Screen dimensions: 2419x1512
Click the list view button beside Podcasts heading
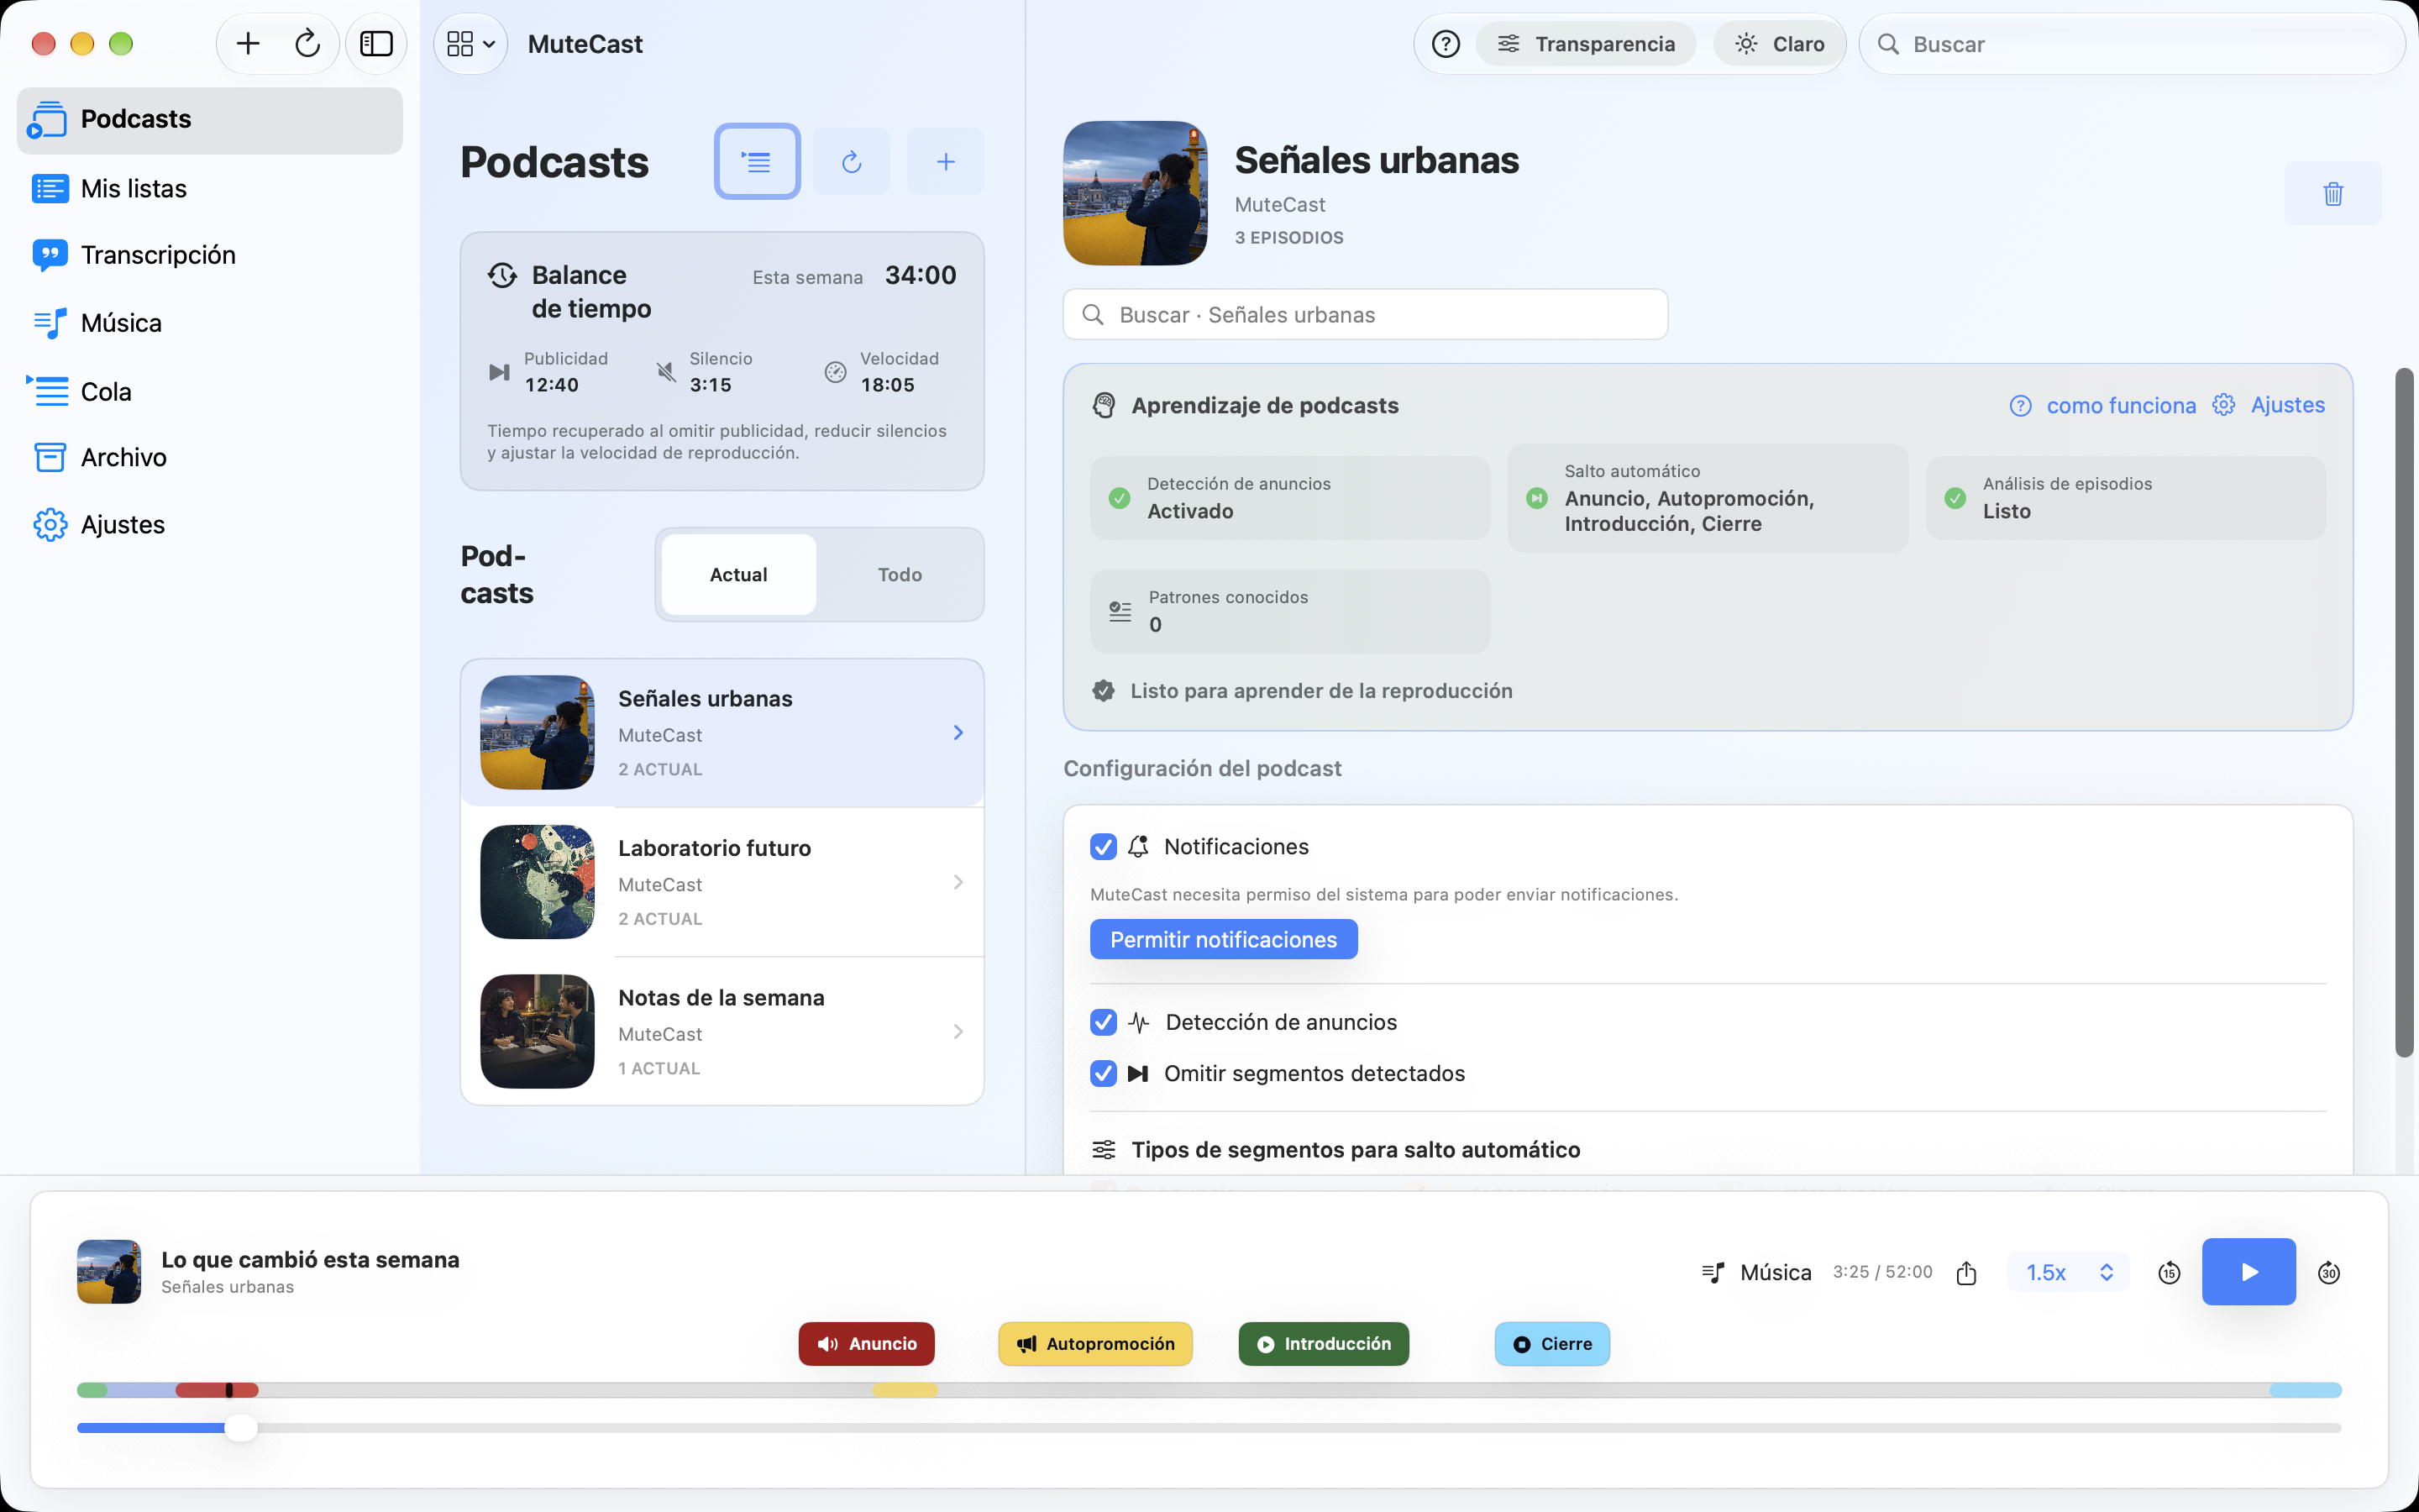tap(757, 161)
